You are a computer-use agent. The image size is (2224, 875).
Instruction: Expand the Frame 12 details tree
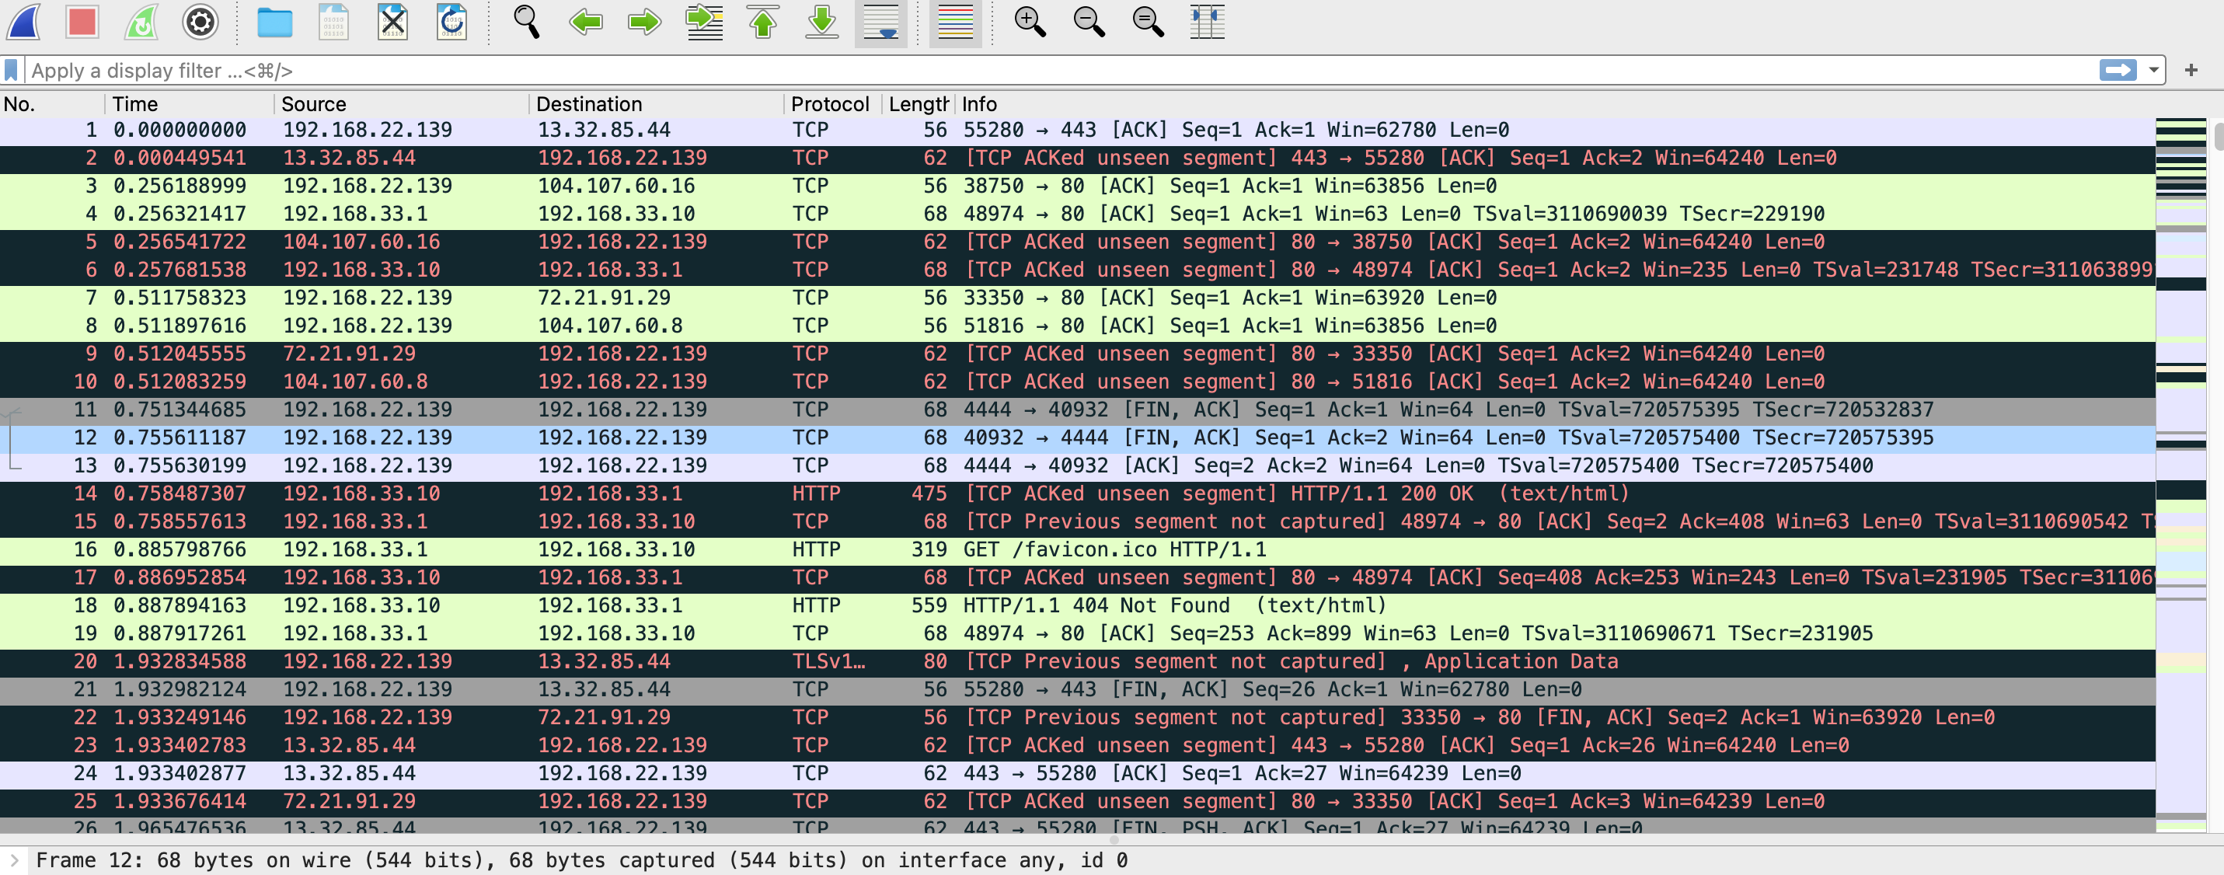tap(14, 859)
